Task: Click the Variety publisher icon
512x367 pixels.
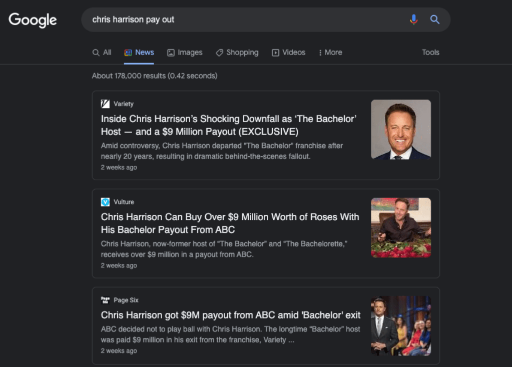Action: tap(105, 104)
